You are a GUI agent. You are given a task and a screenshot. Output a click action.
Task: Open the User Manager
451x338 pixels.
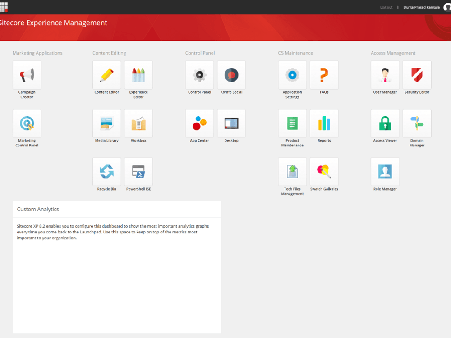pyautogui.click(x=385, y=75)
